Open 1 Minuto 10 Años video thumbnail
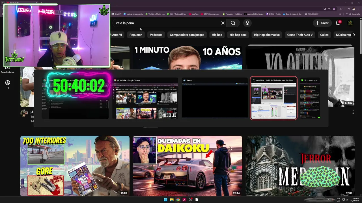The height and width of the screenshot is (203, 362). point(188,58)
